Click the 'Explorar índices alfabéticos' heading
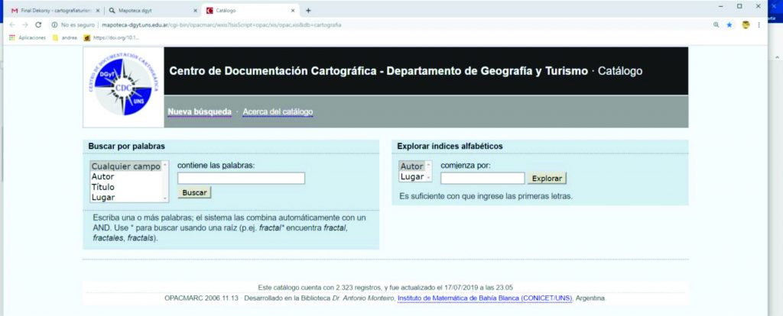The image size is (783, 316). 450,147
